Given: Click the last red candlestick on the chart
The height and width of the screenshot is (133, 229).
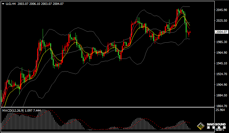Looking at the screenshot, I should (x=190, y=32).
